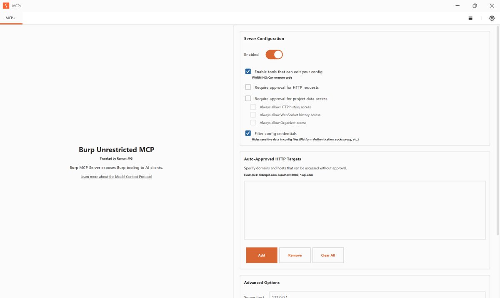Tick Always allow HTTP history access
500x298 pixels.
pos(253,107)
